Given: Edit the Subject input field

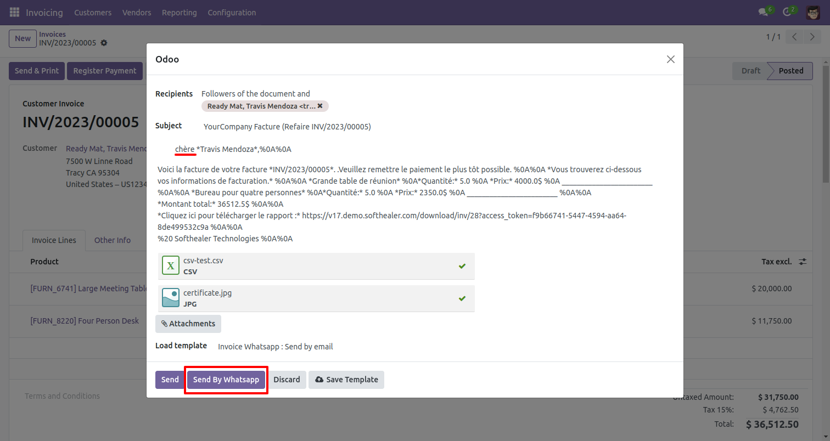Looking at the screenshot, I should [438, 127].
